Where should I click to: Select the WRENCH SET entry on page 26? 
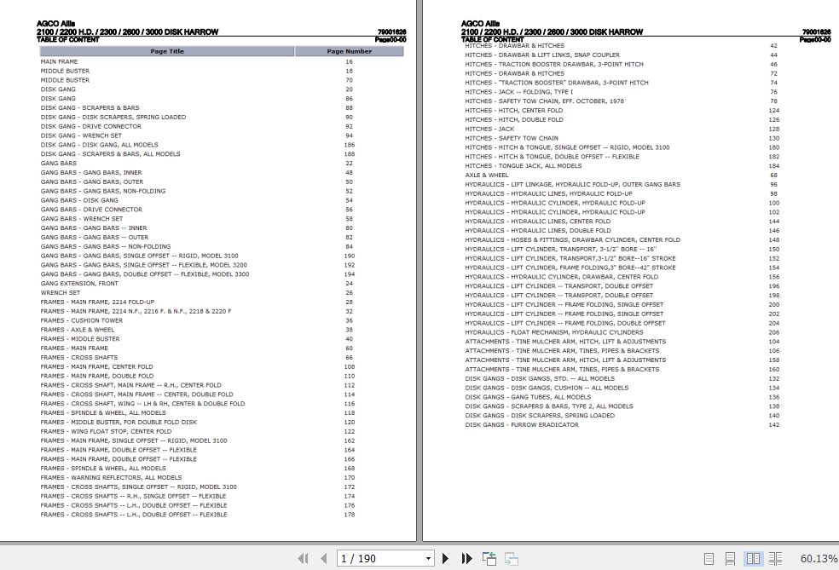[x=61, y=293]
